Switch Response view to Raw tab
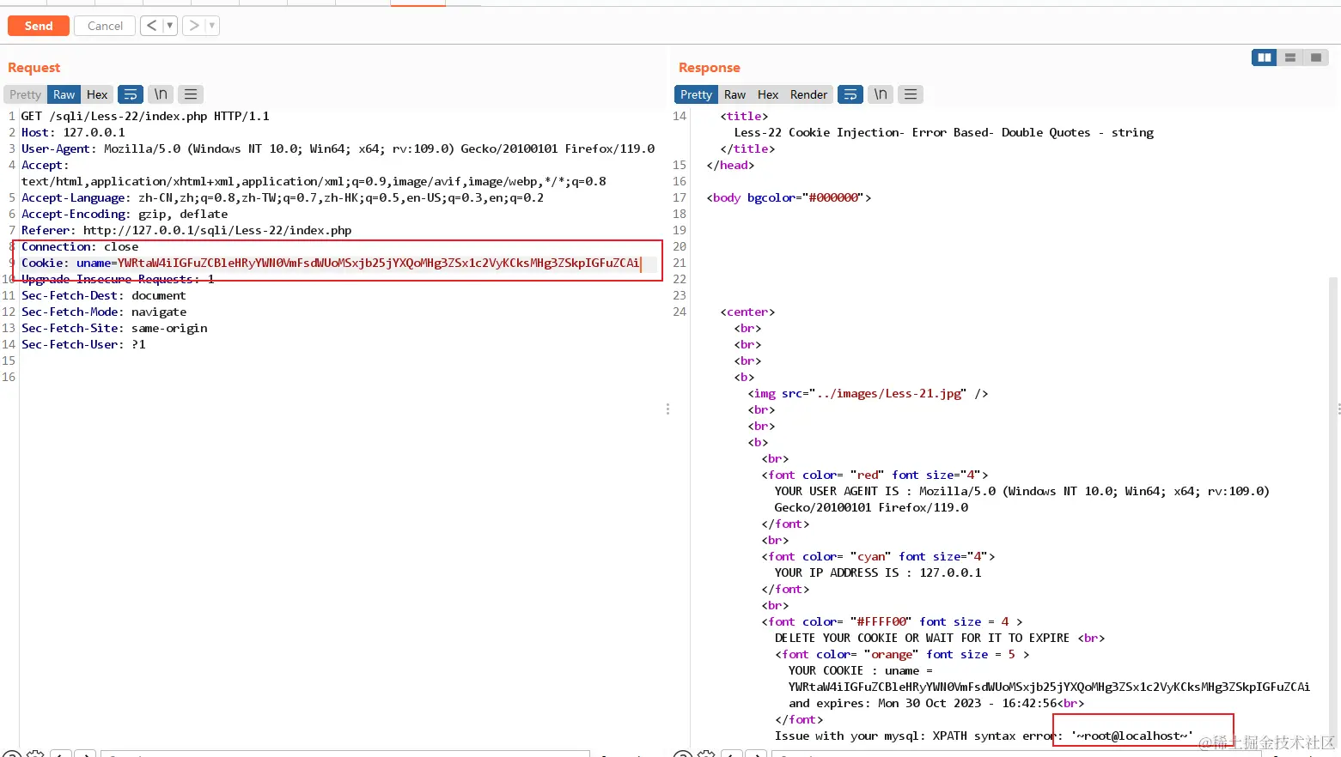 pyautogui.click(x=735, y=94)
